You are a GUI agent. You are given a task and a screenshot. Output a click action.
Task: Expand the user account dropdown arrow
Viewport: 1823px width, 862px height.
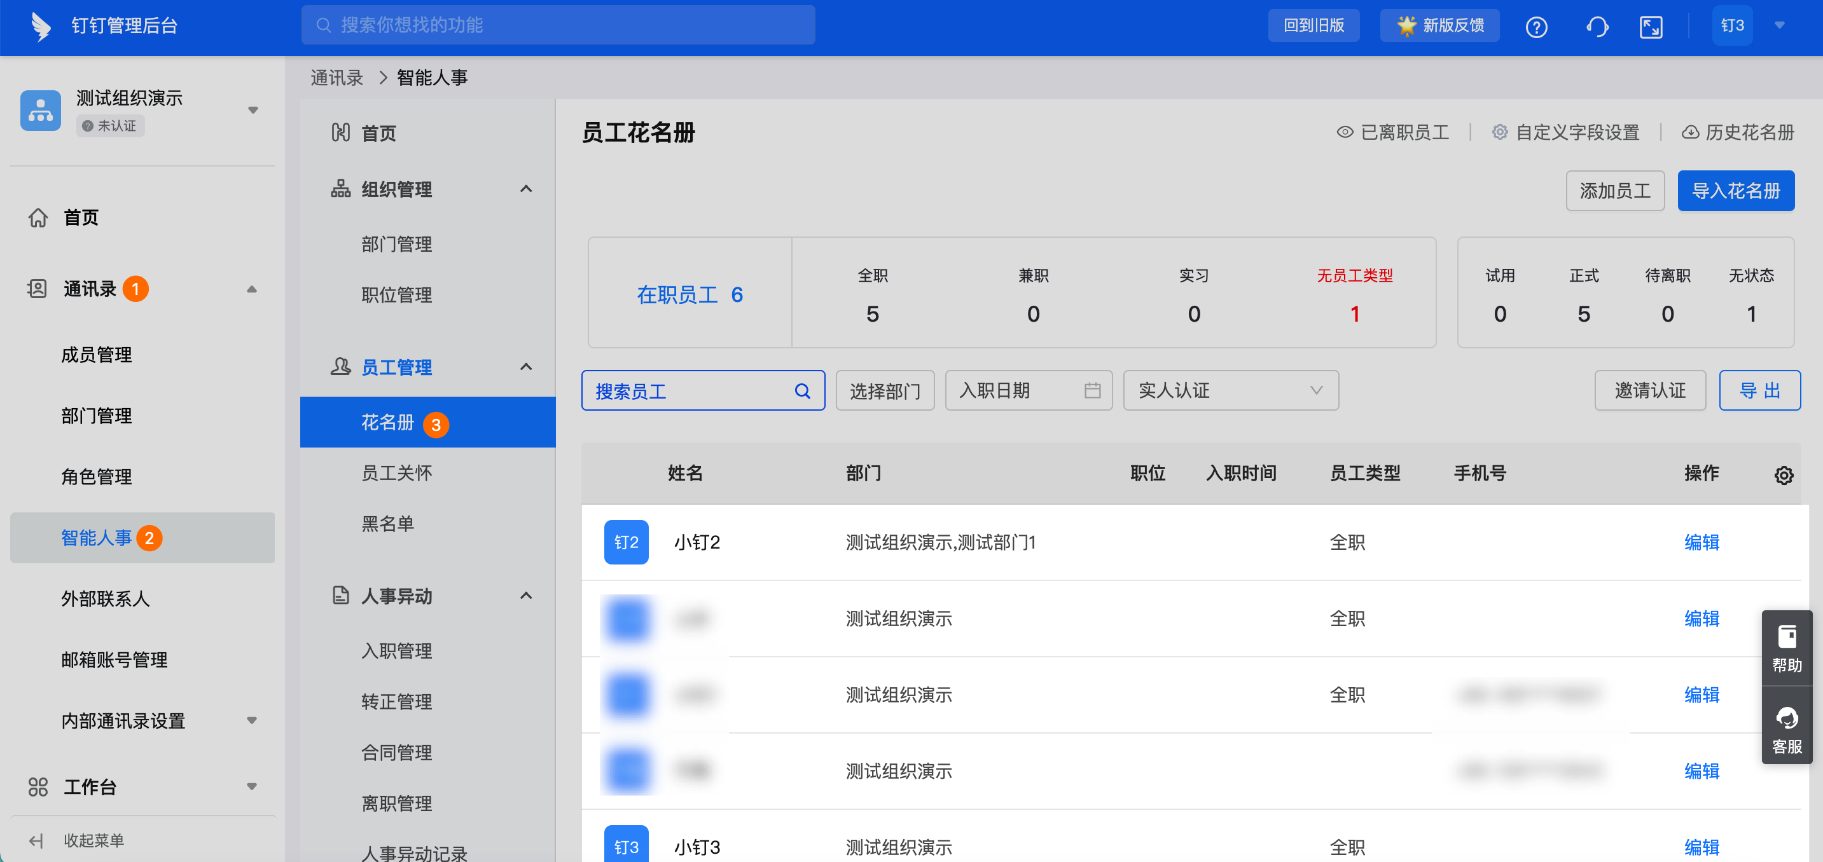(1780, 25)
